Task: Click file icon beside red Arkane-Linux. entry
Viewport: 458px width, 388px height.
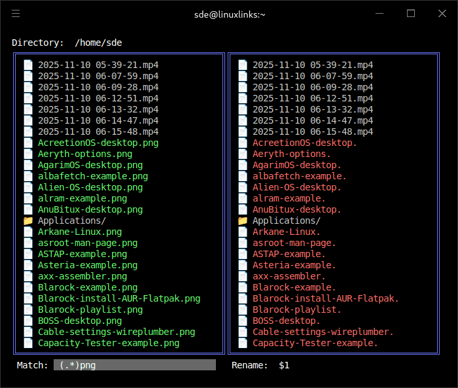Action: point(242,232)
